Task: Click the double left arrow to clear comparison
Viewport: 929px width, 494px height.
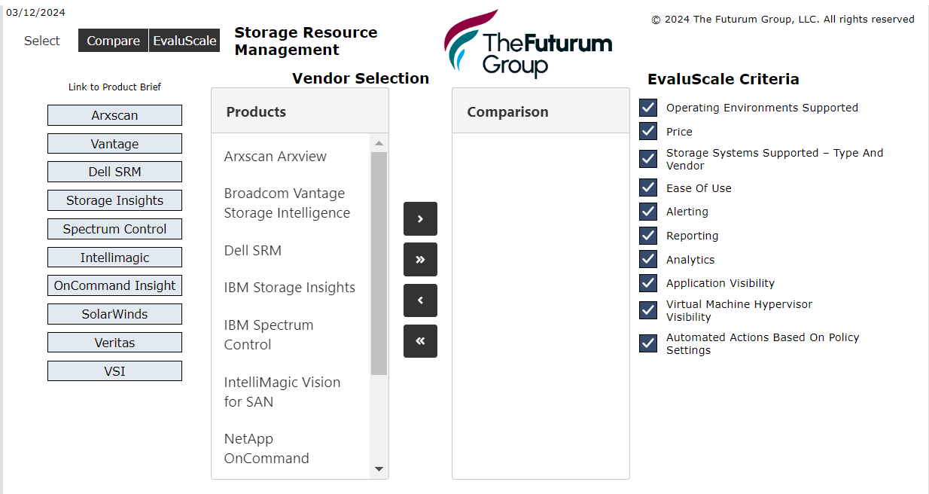Action: 420,340
